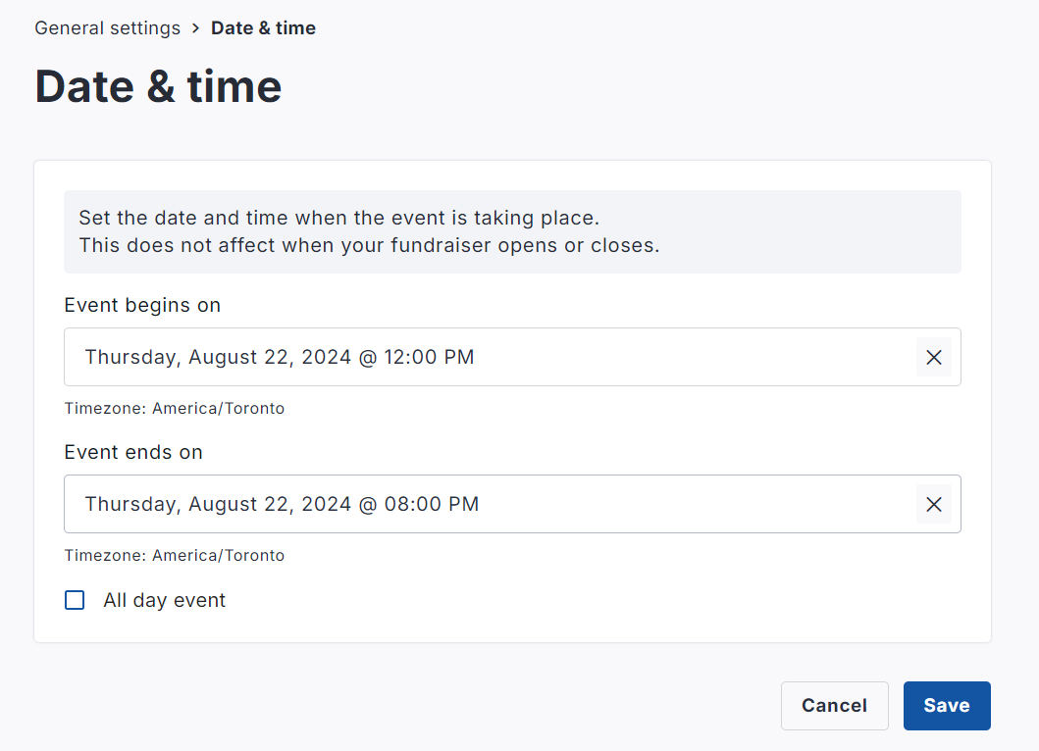Save the date and time settings
This screenshot has height=751, width=1039.
tap(947, 706)
